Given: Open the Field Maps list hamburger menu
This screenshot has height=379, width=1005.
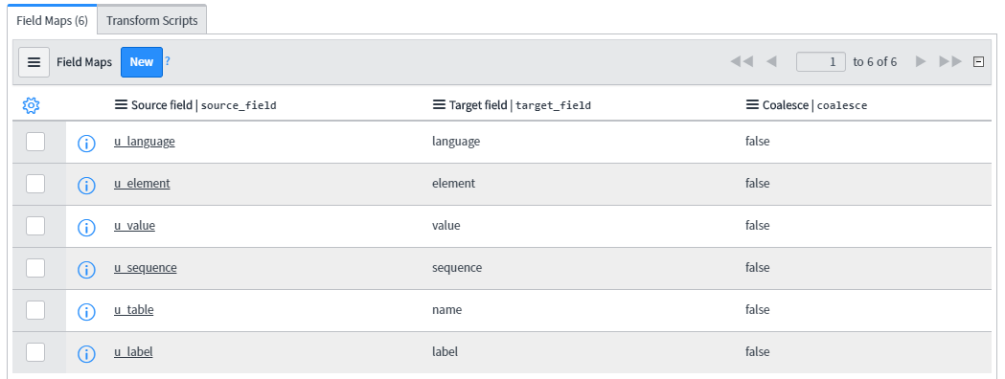Looking at the screenshot, I should (34, 62).
